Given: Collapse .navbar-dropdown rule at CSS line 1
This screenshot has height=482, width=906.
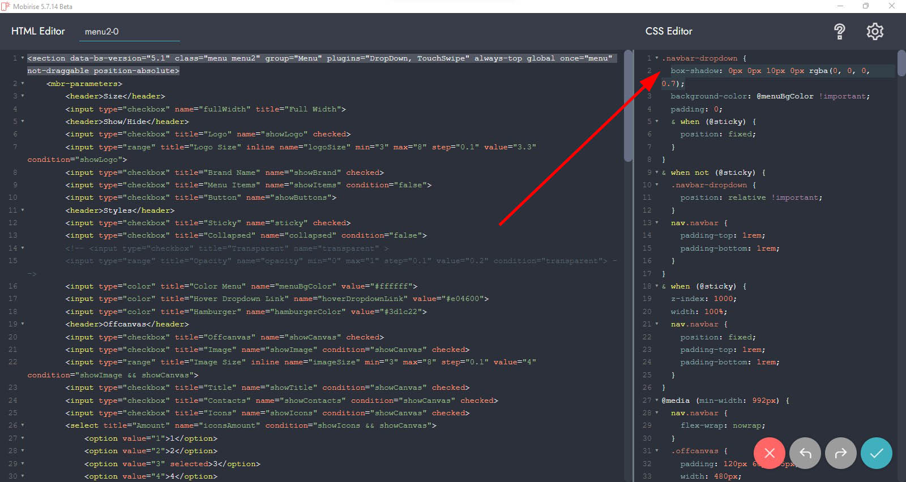Looking at the screenshot, I should [657, 58].
